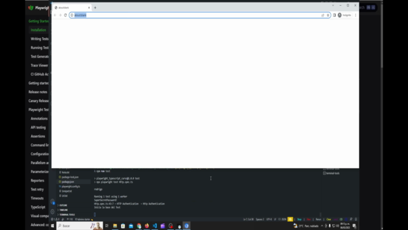The width and height of the screenshot is (408, 230).
Task: Open Assertions docs page
Action: (x=38, y=136)
